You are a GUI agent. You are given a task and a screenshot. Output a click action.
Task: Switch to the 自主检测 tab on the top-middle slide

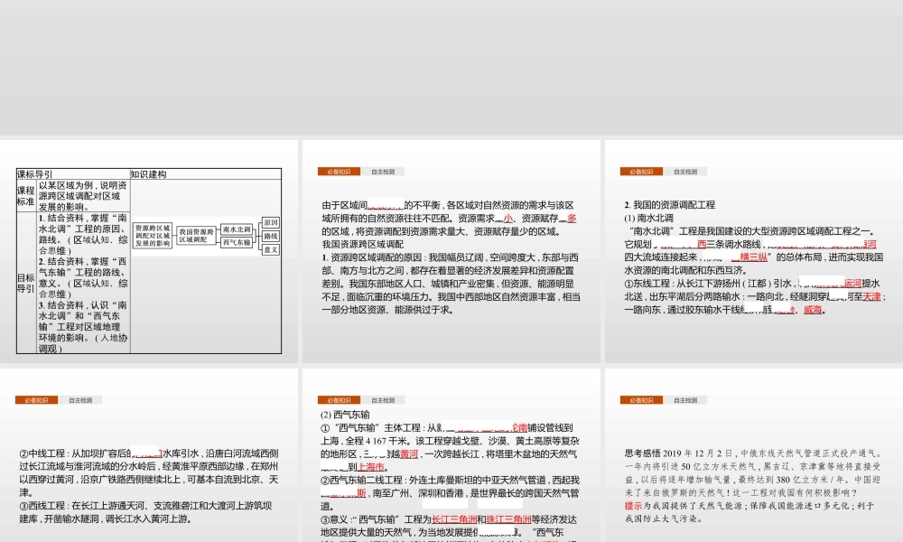click(x=385, y=170)
